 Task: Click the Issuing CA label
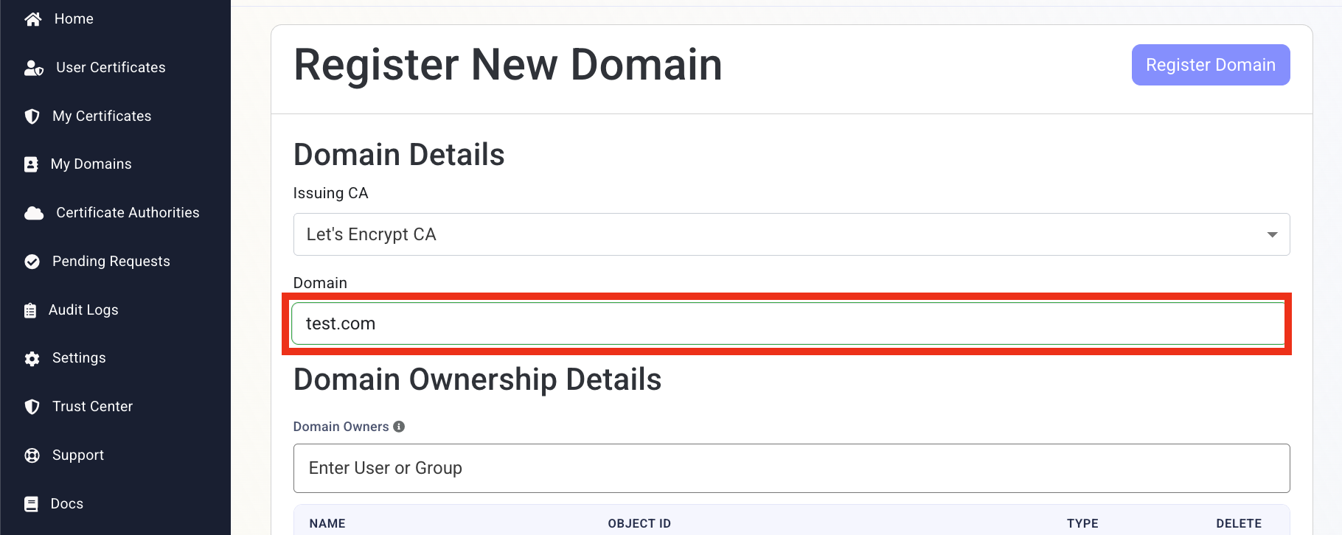point(330,193)
